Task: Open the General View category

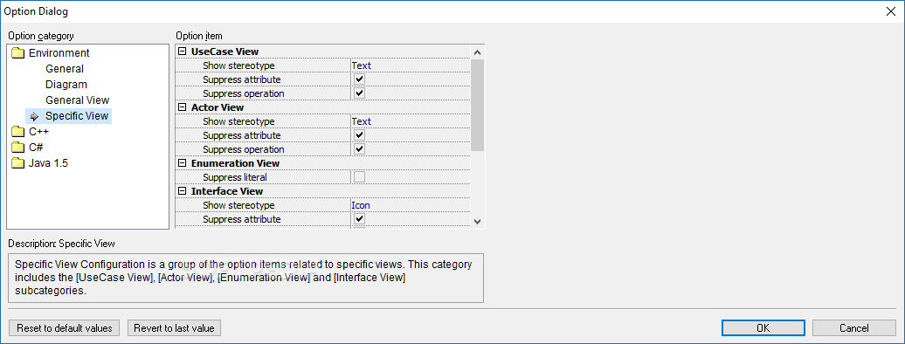Action: (x=78, y=100)
